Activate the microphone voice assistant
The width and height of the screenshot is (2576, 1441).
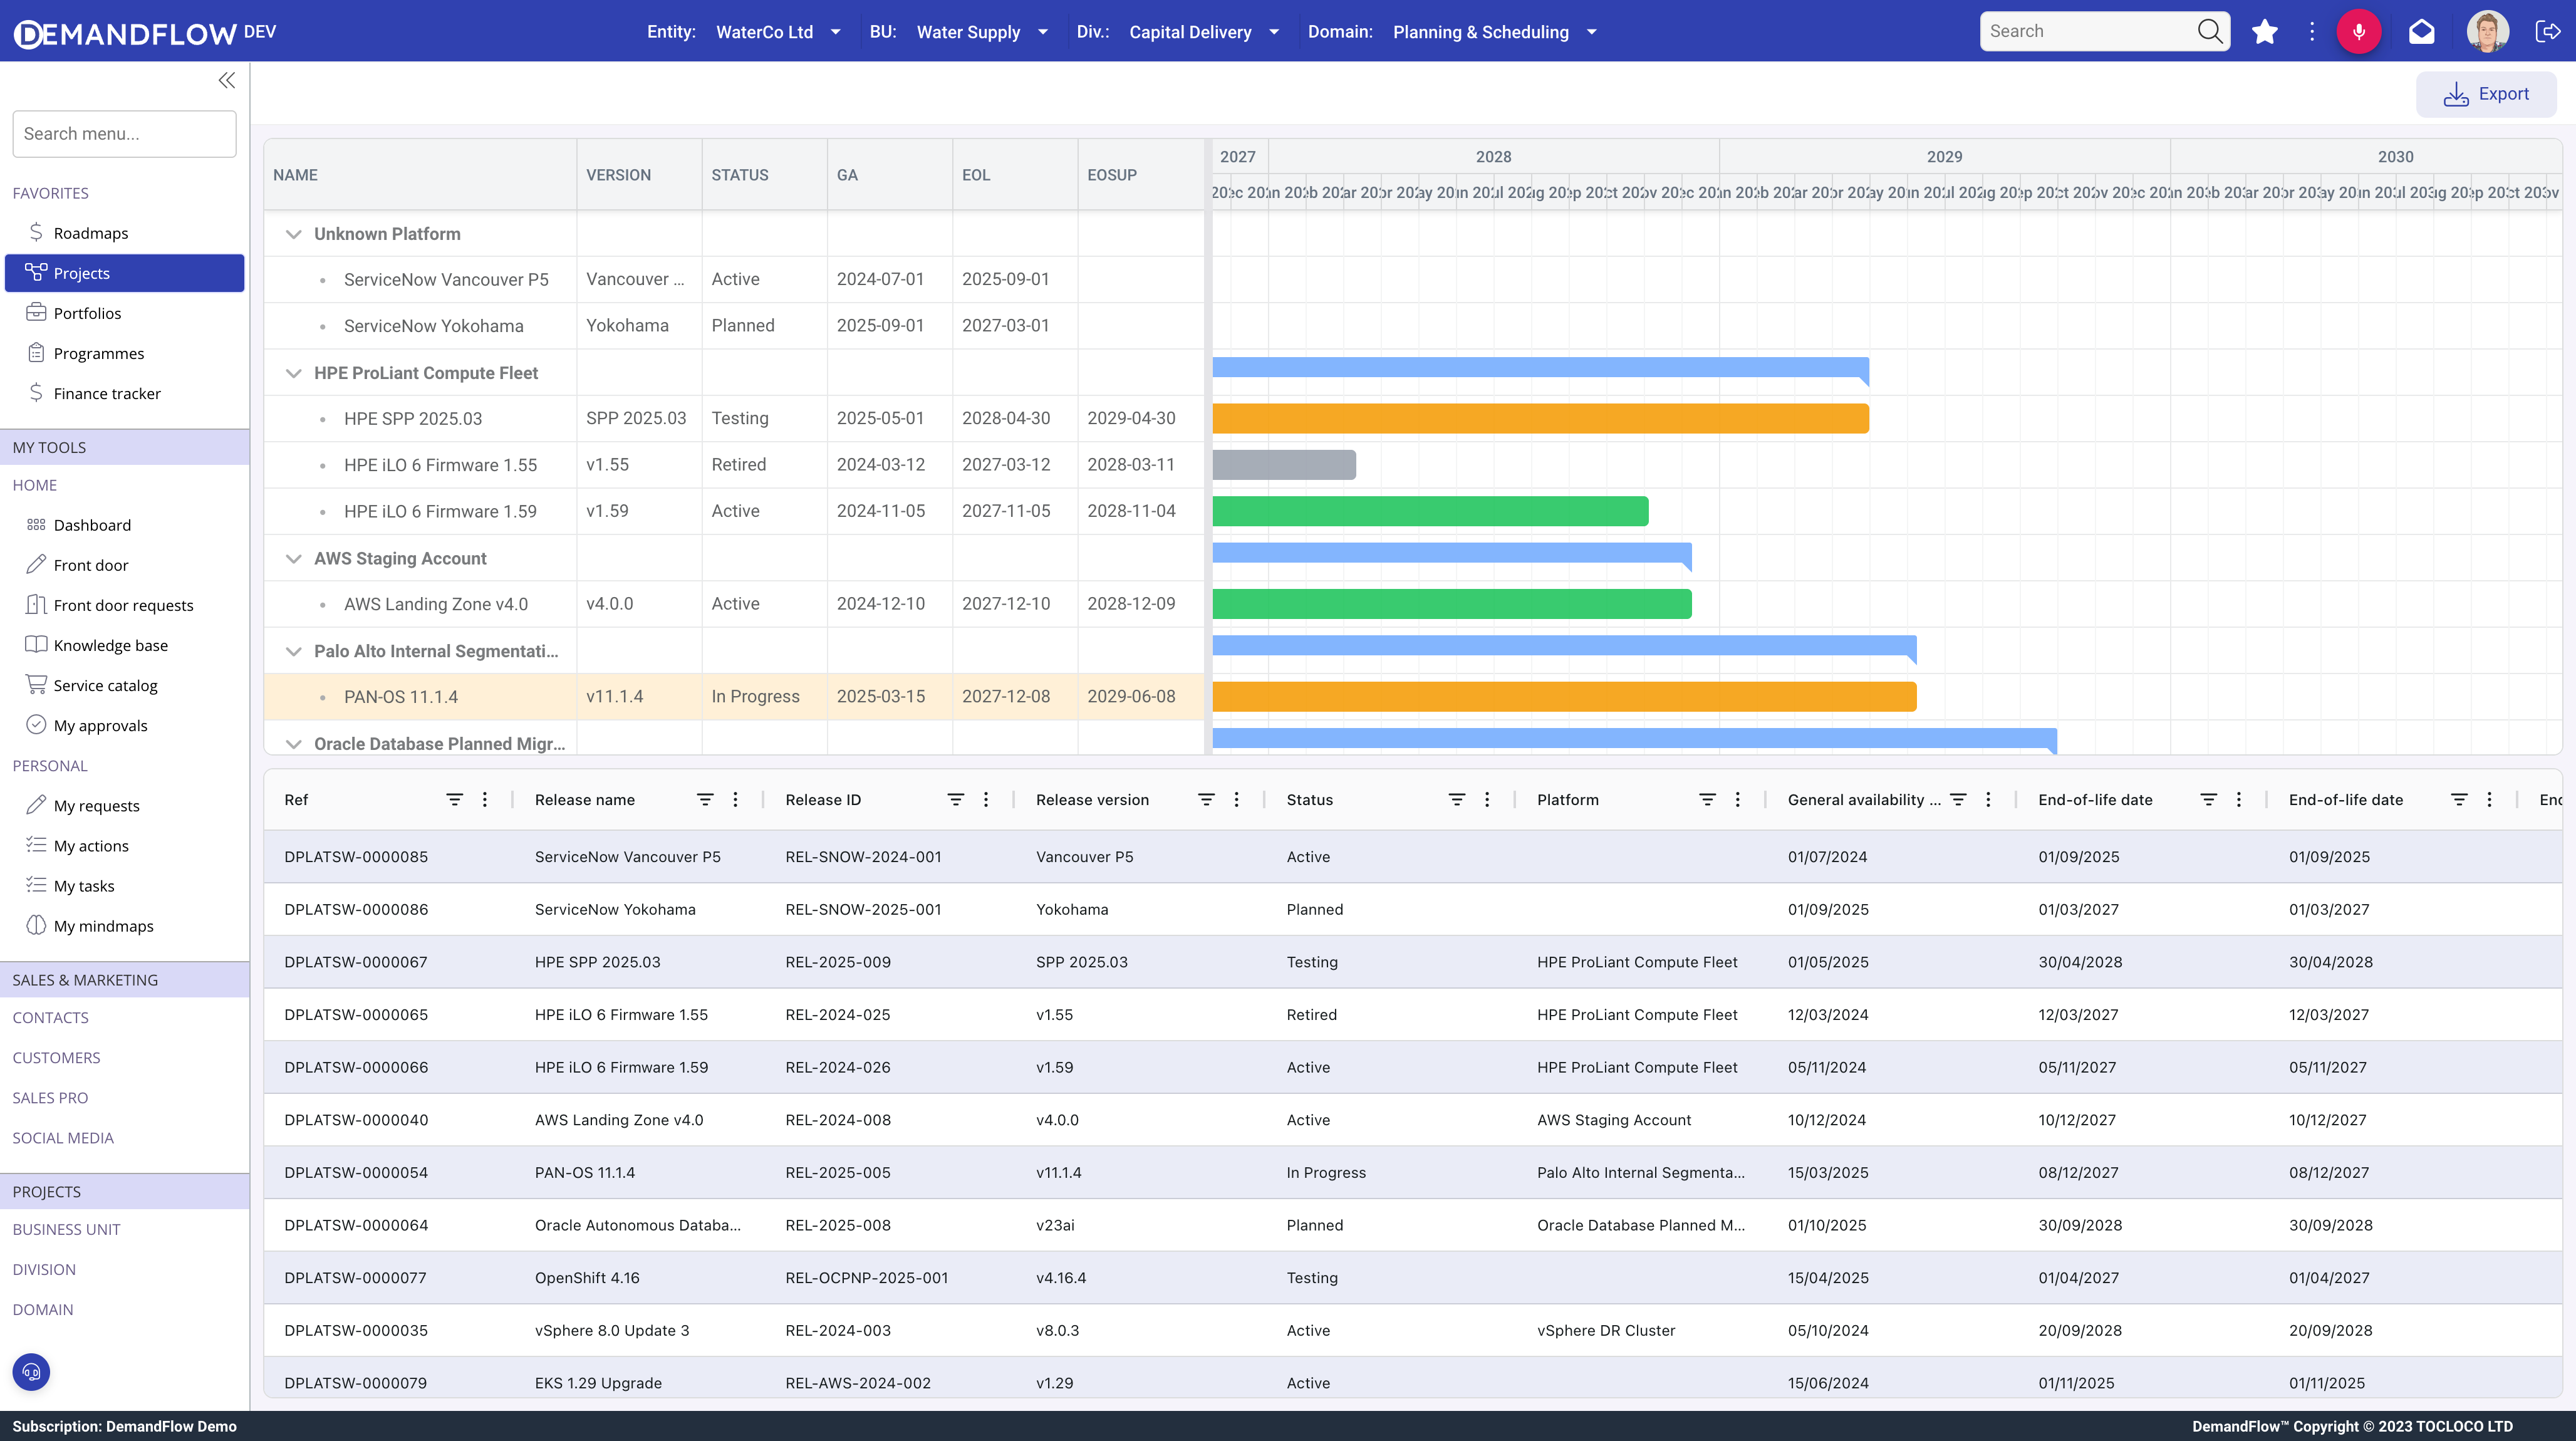coord(2360,31)
